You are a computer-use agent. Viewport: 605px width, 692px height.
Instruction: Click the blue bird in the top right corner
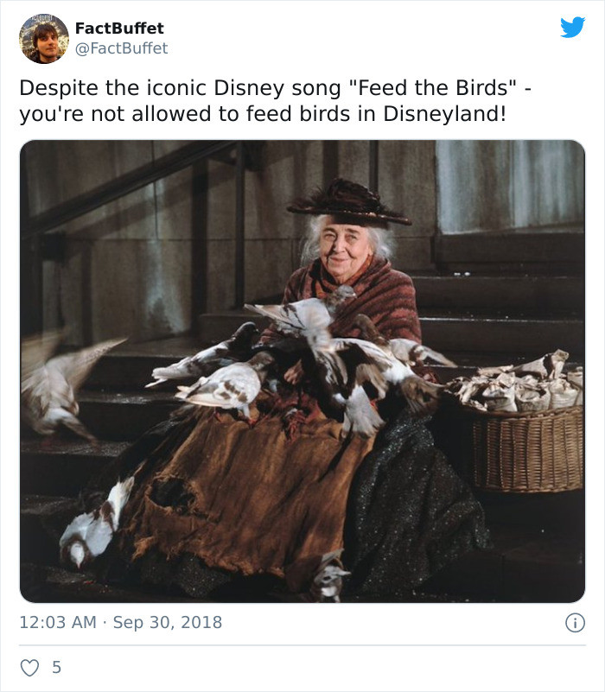[571, 29]
